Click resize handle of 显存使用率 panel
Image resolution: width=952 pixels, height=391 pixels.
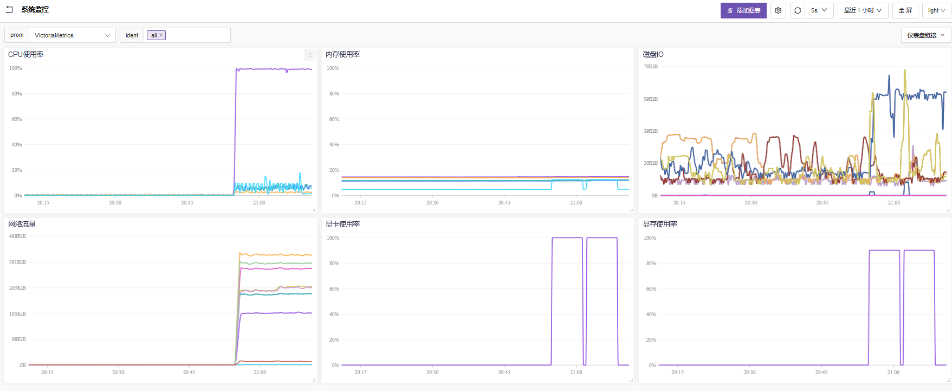click(x=948, y=380)
